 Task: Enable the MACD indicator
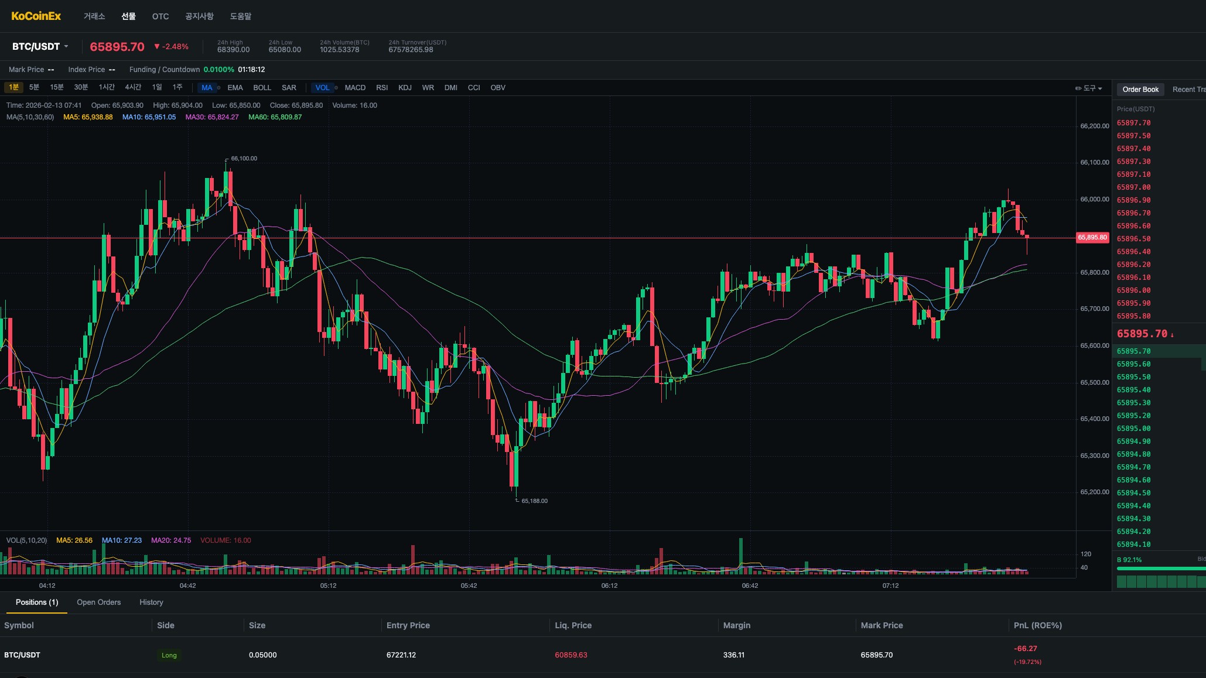click(355, 88)
